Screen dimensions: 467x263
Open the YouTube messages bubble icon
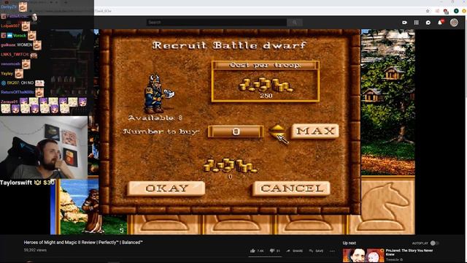tap(428, 23)
